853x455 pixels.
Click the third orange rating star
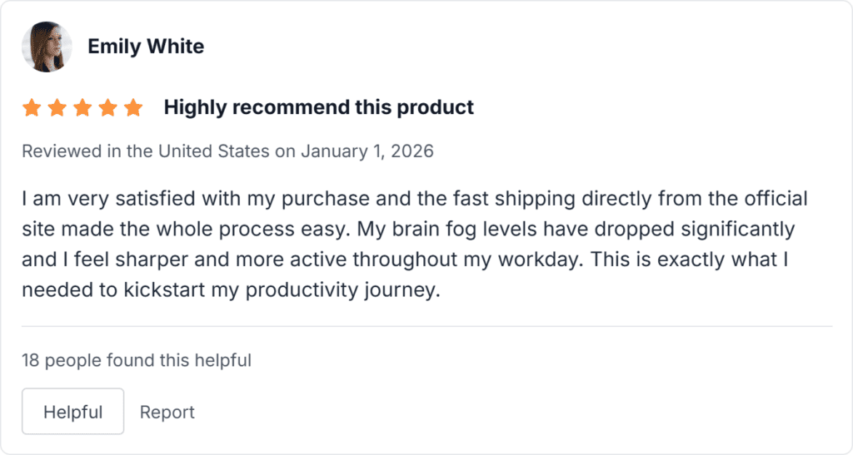tap(82, 107)
